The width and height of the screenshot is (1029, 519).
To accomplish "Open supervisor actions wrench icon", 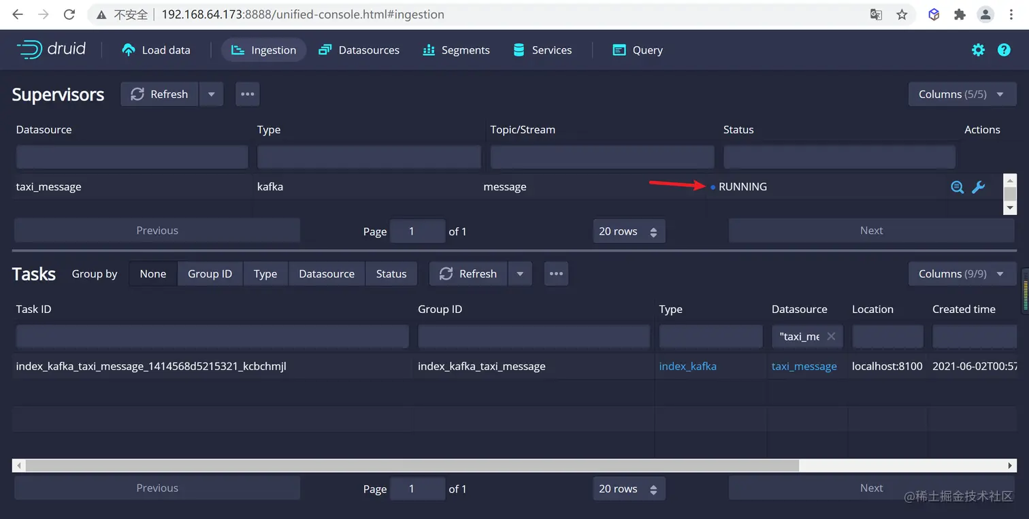I will (979, 187).
